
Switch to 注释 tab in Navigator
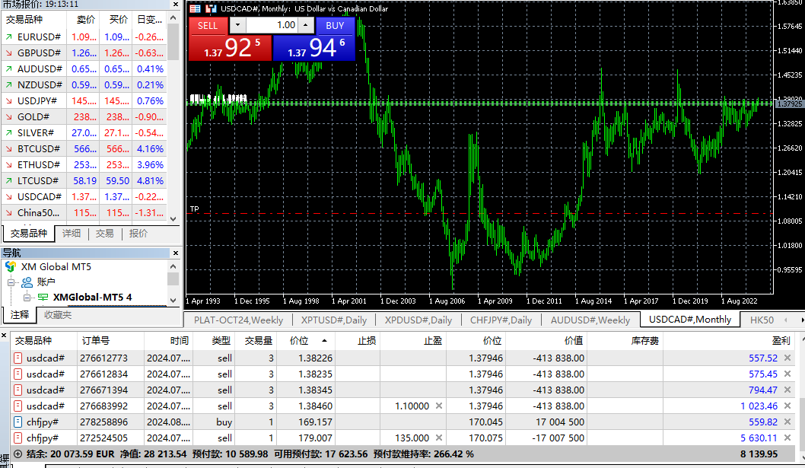[20, 315]
